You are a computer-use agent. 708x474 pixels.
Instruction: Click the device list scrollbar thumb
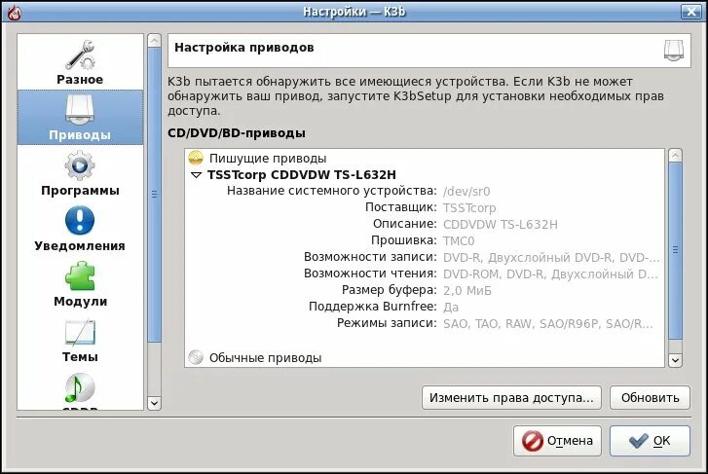point(675,250)
